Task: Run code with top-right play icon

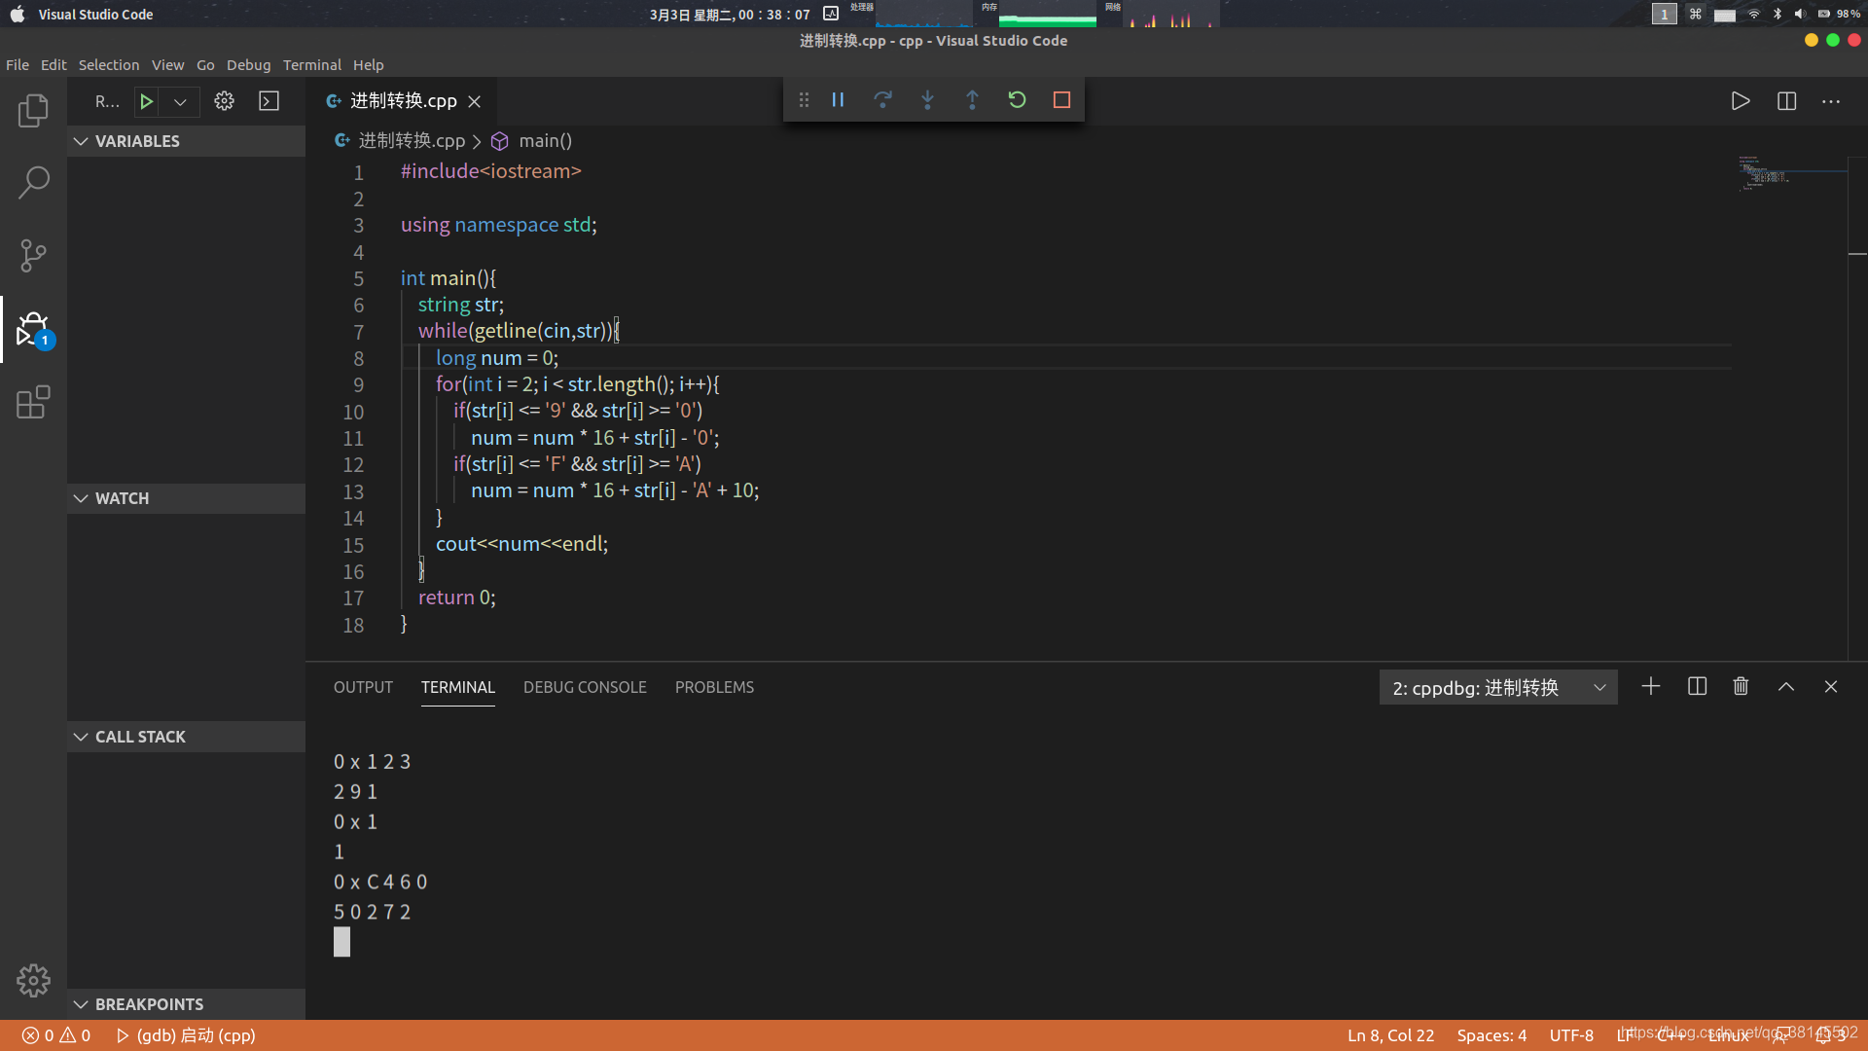Action: 1741,101
